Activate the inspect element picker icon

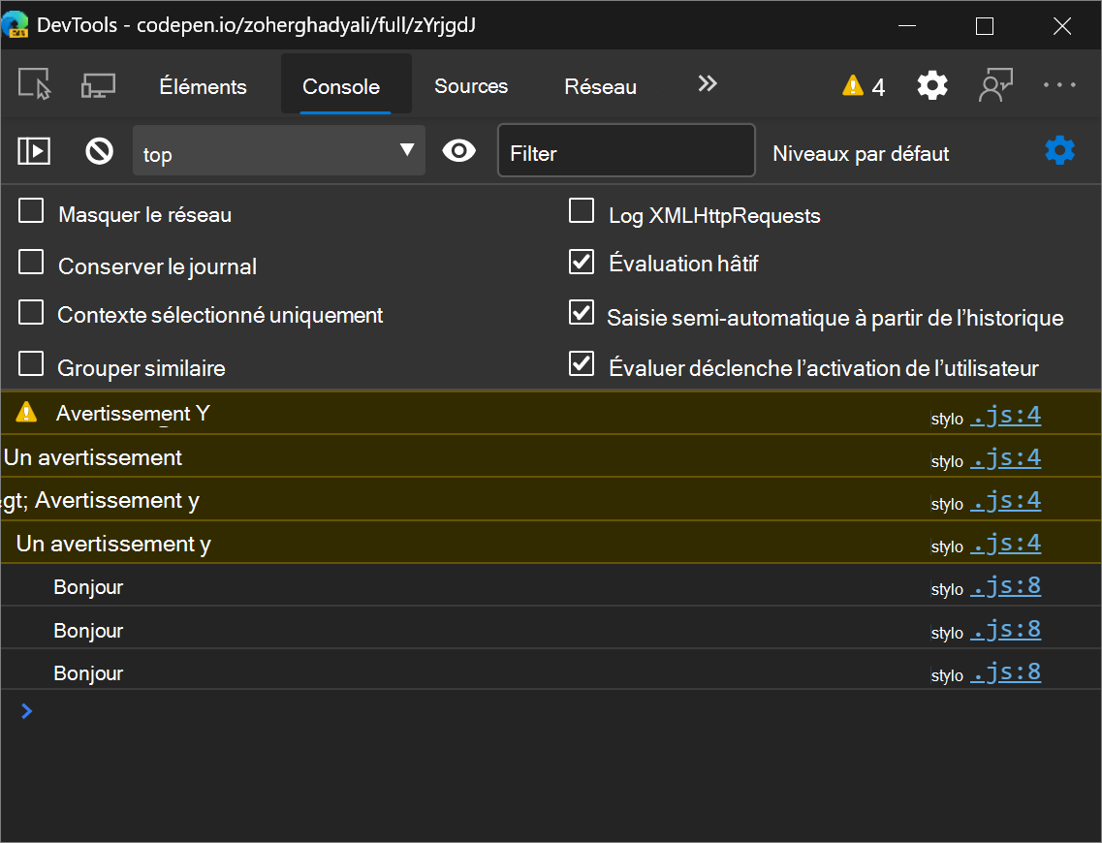click(35, 85)
